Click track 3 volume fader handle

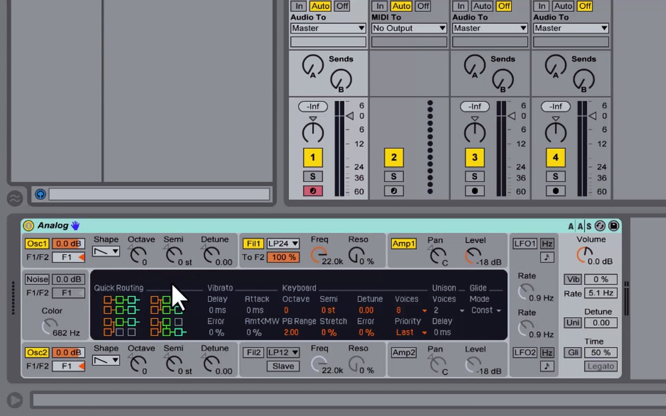point(512,116)
